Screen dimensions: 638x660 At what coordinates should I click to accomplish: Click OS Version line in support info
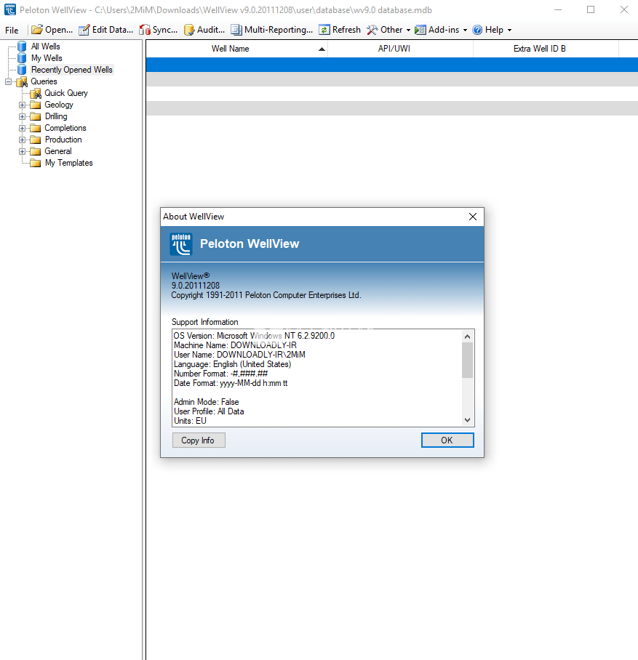point(254,336)
